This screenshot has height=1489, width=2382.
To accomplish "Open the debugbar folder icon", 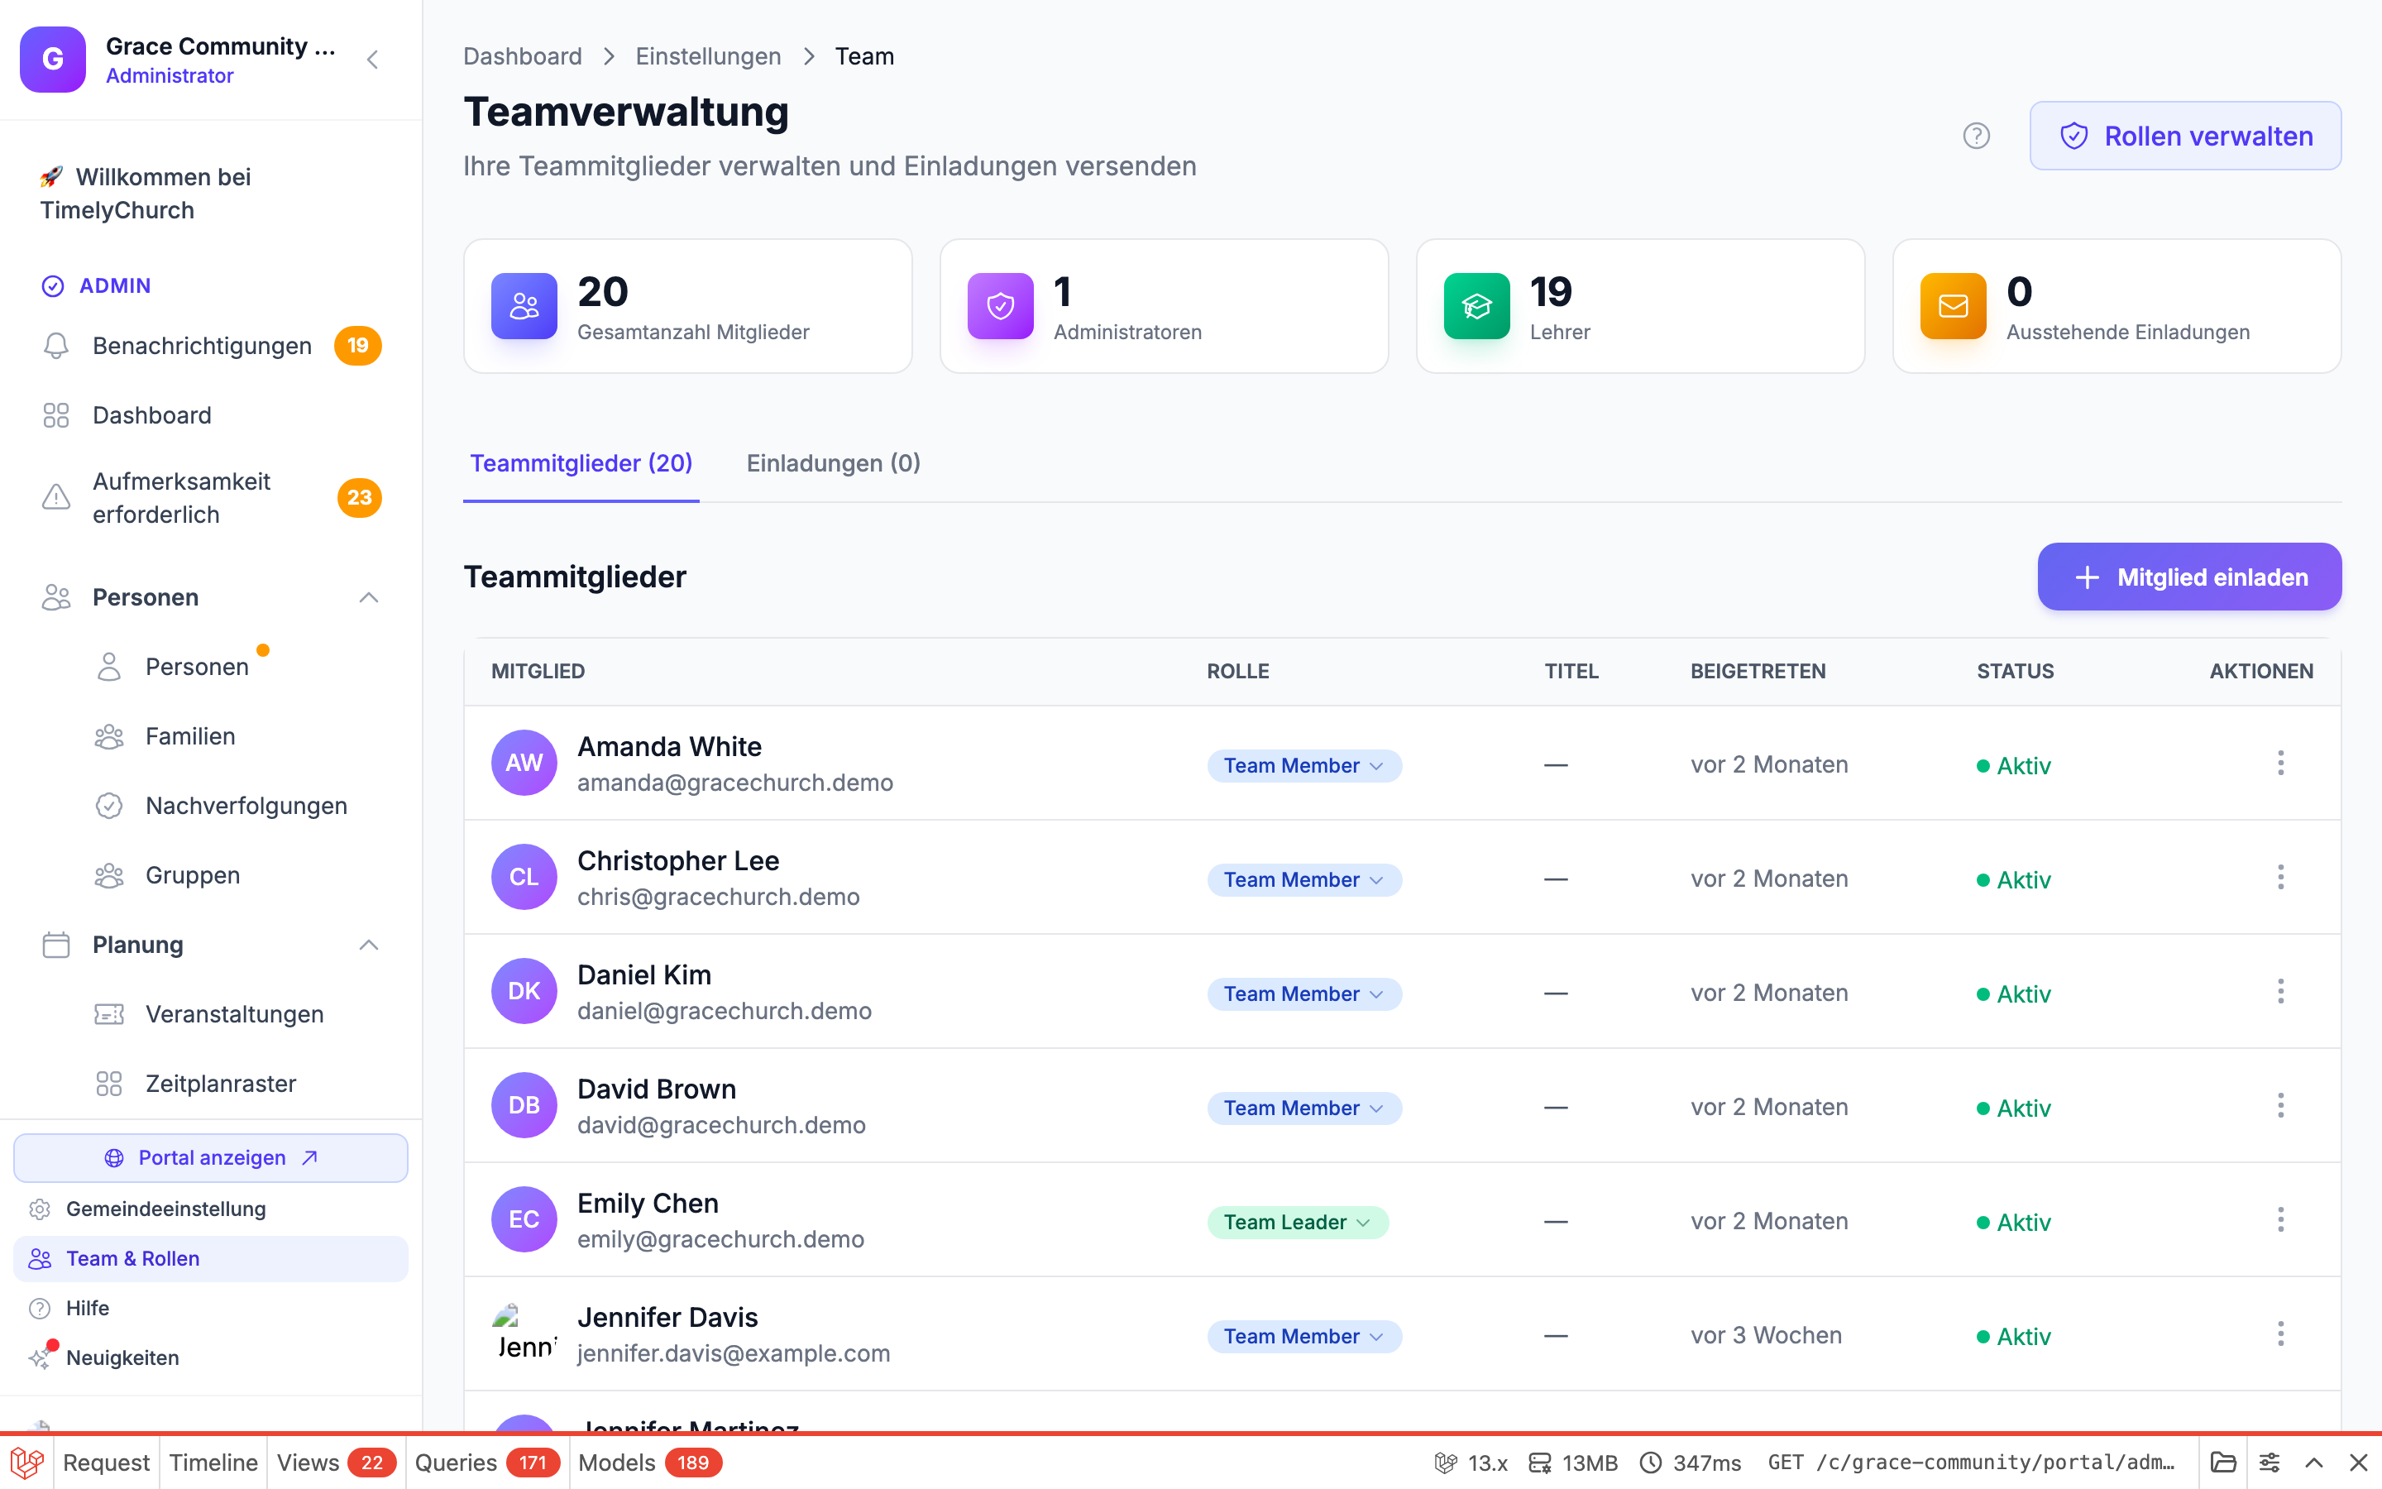I will 2223,1463.
